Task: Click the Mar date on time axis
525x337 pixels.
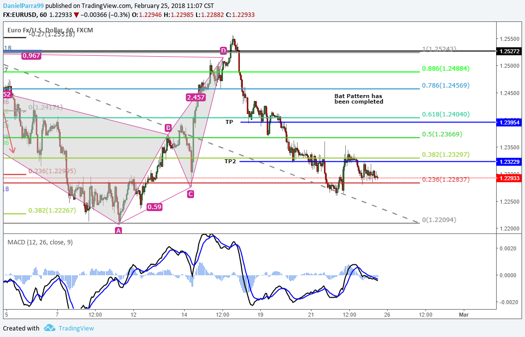Action: coord(464,315)
